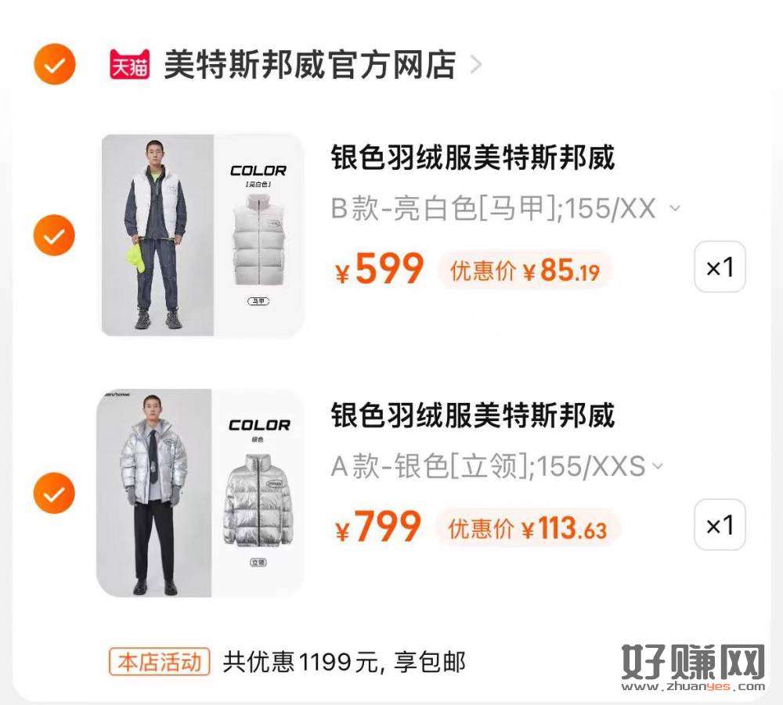Click the 共优惠1199元, 享包邮 promotion text
The width and height of the screenshot is (783, 705).
pyautogui.click(x=344, y=662)
